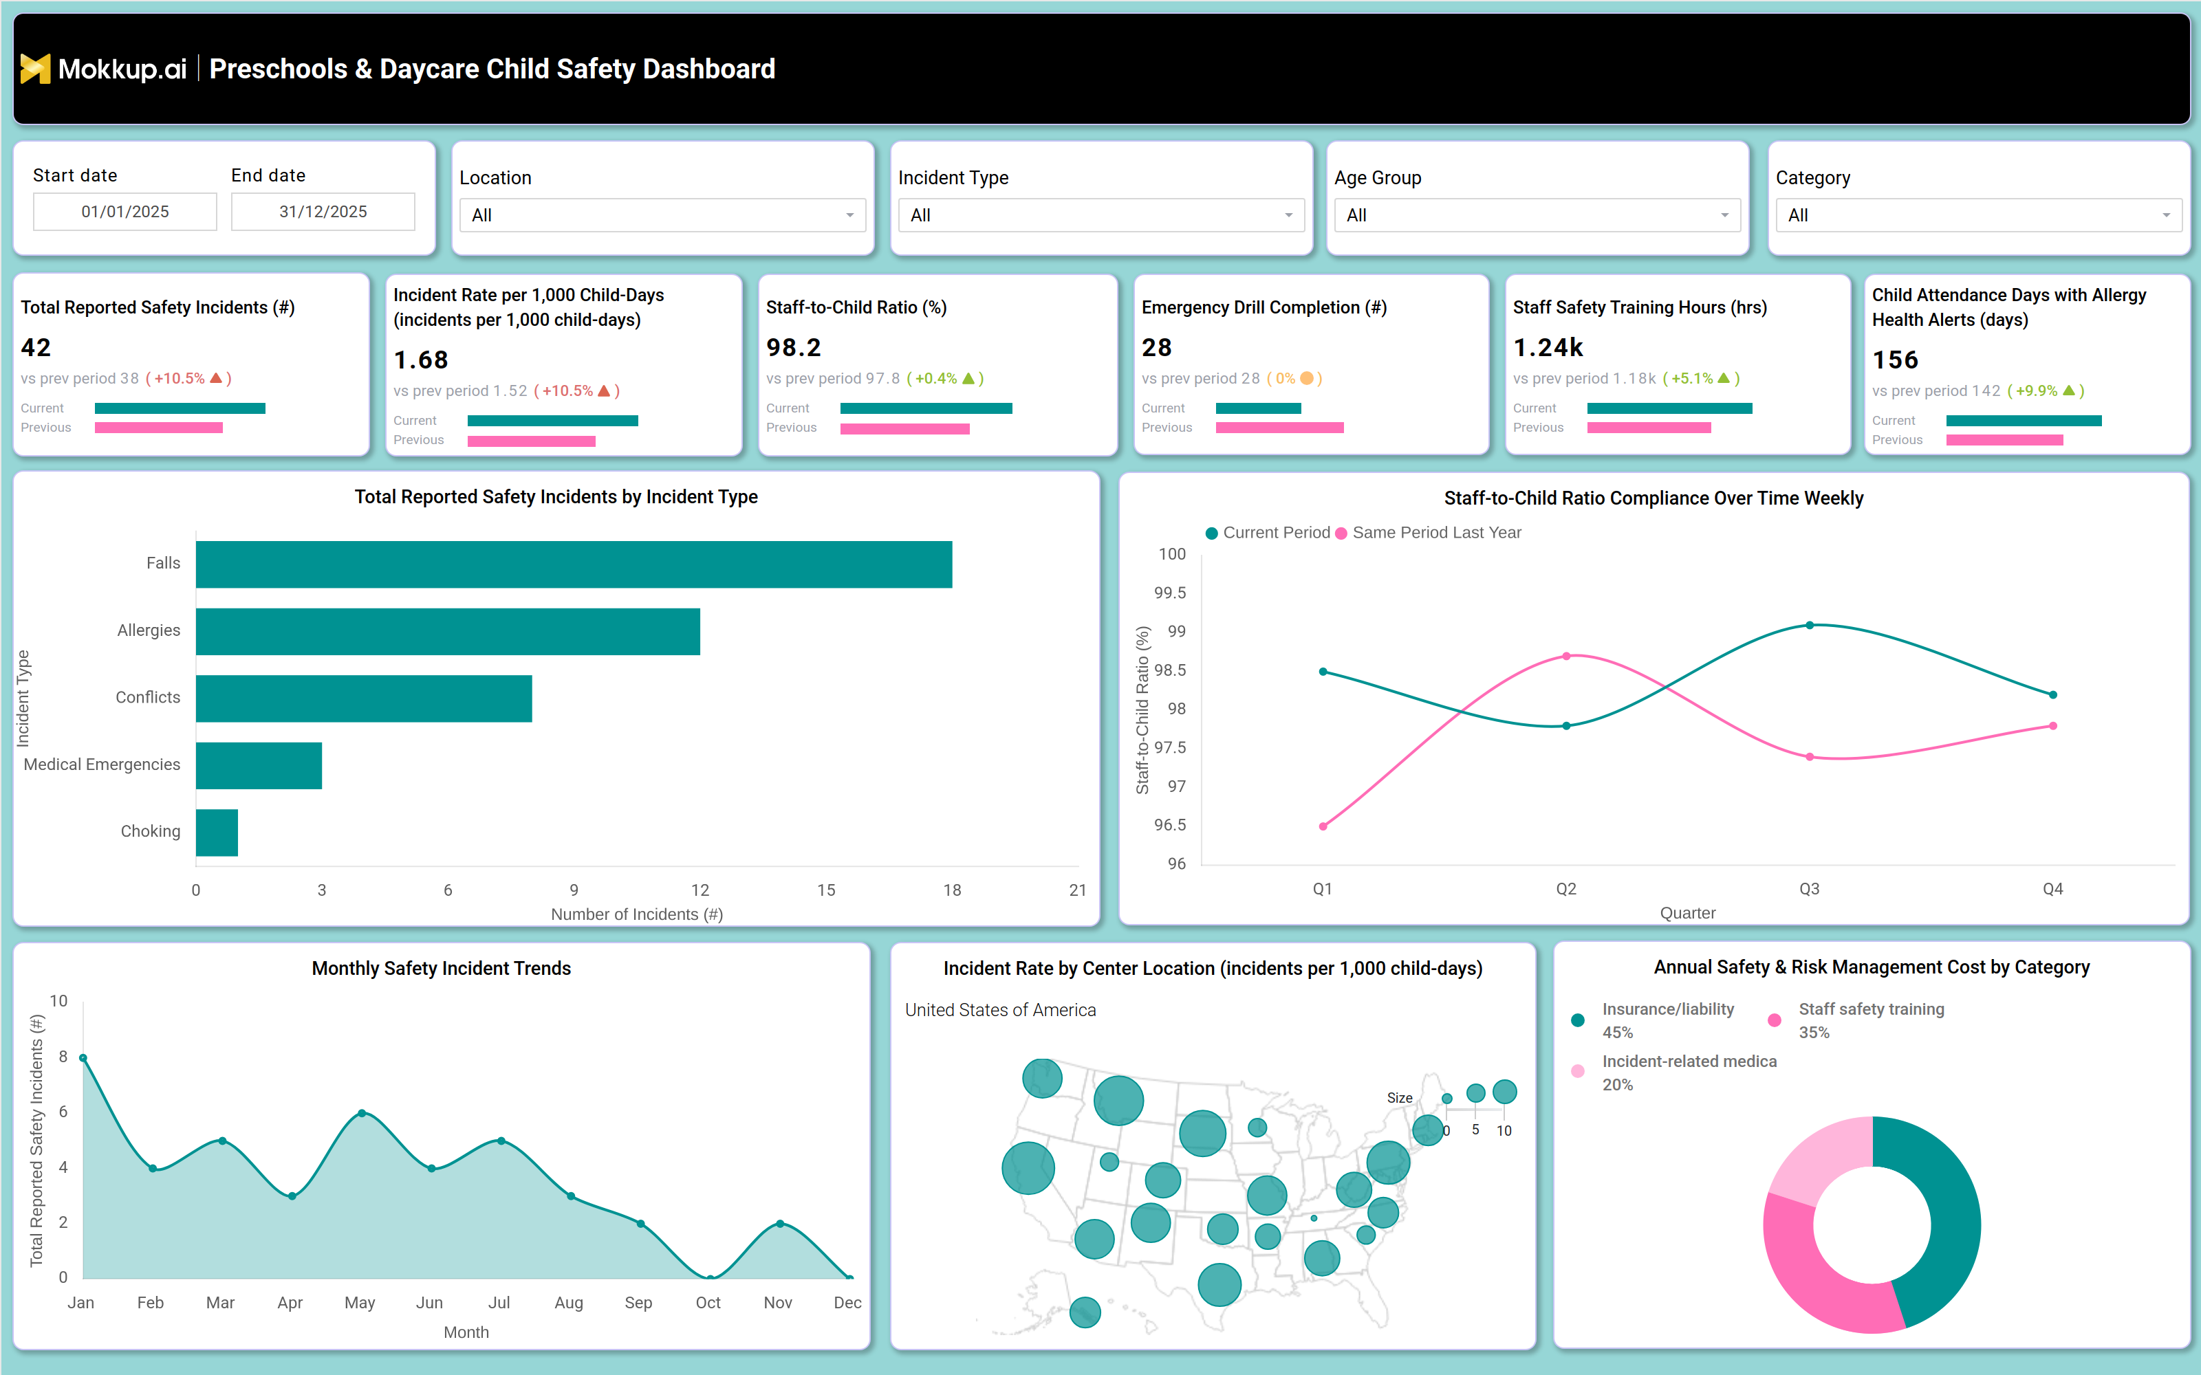The height and width of the screenshot is (1375, 2201).
Task: Click 'Annual Safety & Risk Management Cost by Category' title
Action: (x=1872, y=967)
